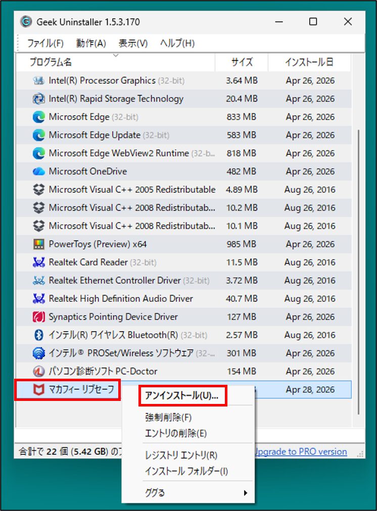Sort by インストール日 column header
377x511 pixels.
(309, 62)
